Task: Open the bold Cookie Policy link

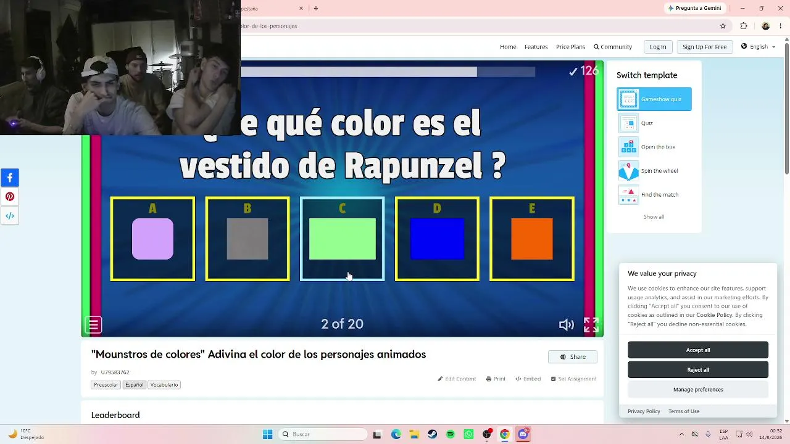Action: tap(714, 315)
